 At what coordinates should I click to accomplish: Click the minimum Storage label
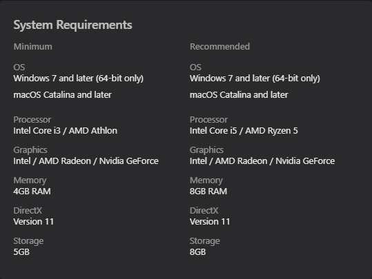tap(28, 241)
